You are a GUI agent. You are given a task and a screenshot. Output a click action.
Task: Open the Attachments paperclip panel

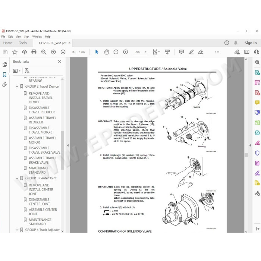4,85
